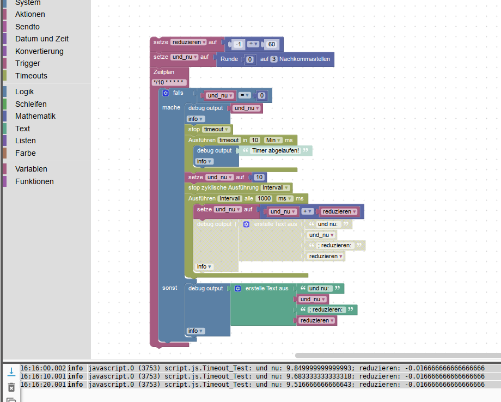The image size is (501, 402).
Task: Edit the 10 delay value before Min
Action: click(255, 141)
